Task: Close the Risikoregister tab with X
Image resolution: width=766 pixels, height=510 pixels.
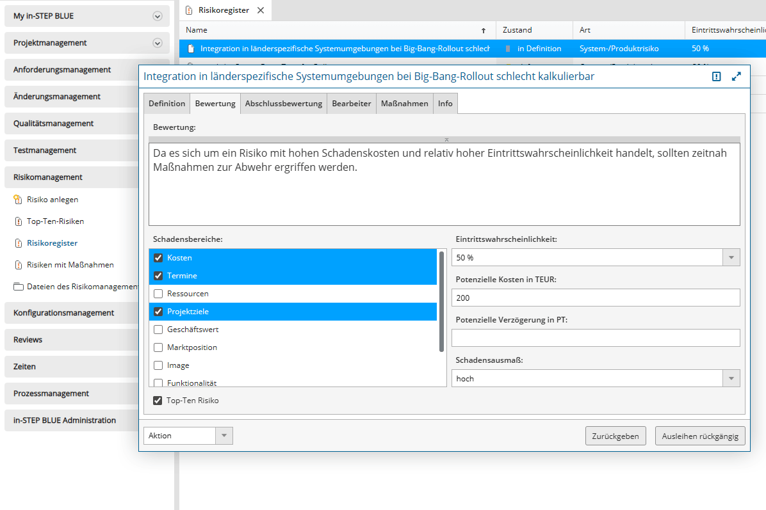Action: point(261,10)
